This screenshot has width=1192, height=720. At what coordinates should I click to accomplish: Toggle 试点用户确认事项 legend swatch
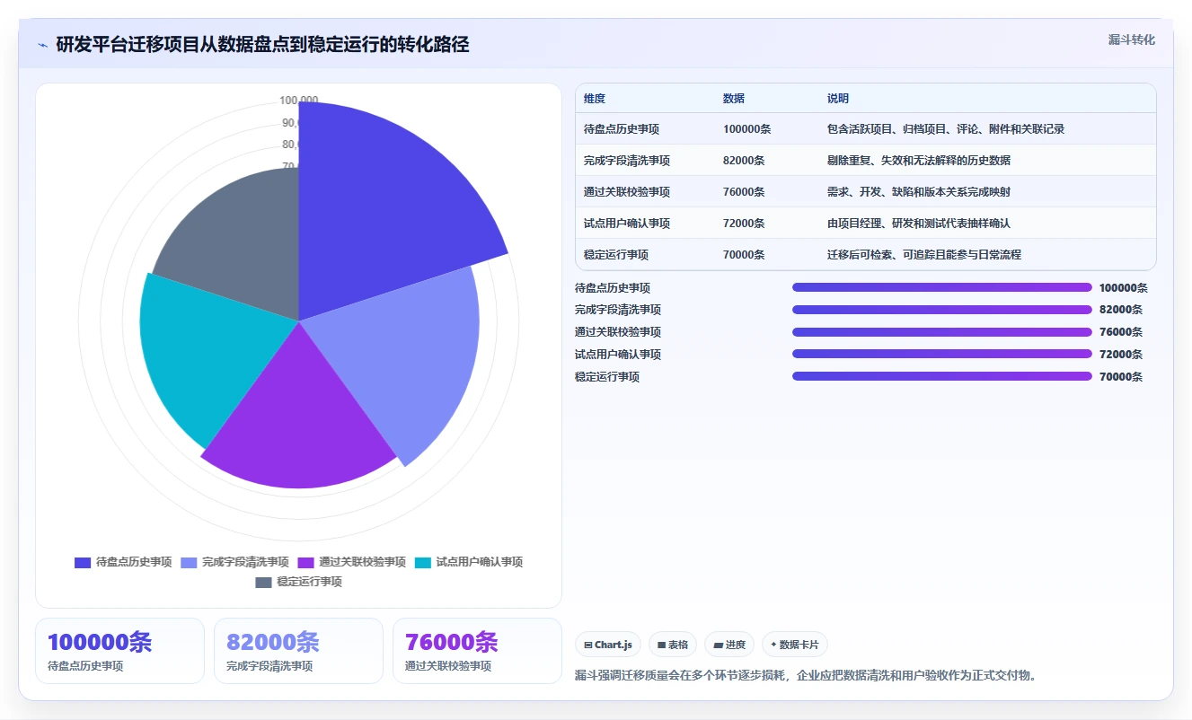(422, 562)
